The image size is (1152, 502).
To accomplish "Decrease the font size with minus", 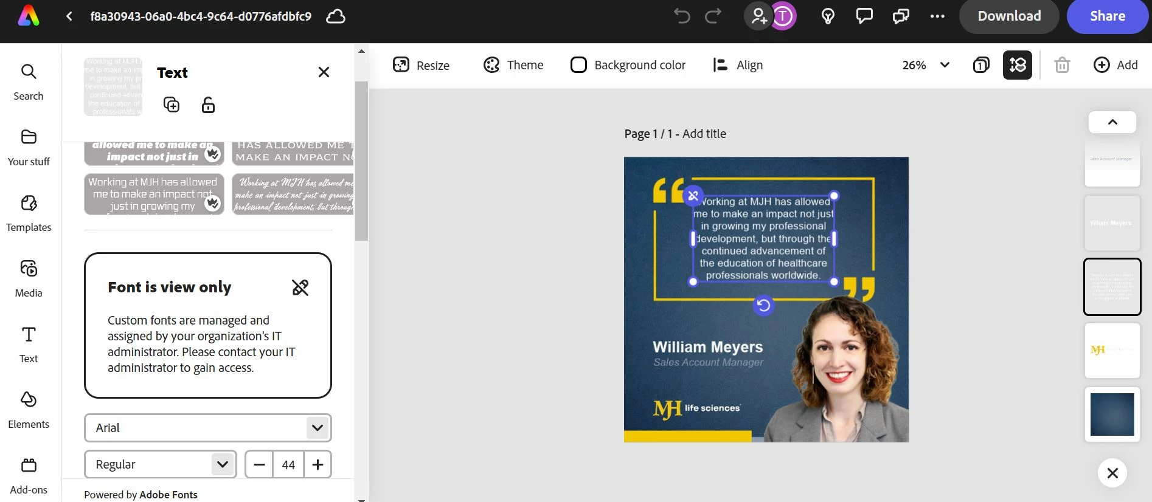I will click(259, 464).
